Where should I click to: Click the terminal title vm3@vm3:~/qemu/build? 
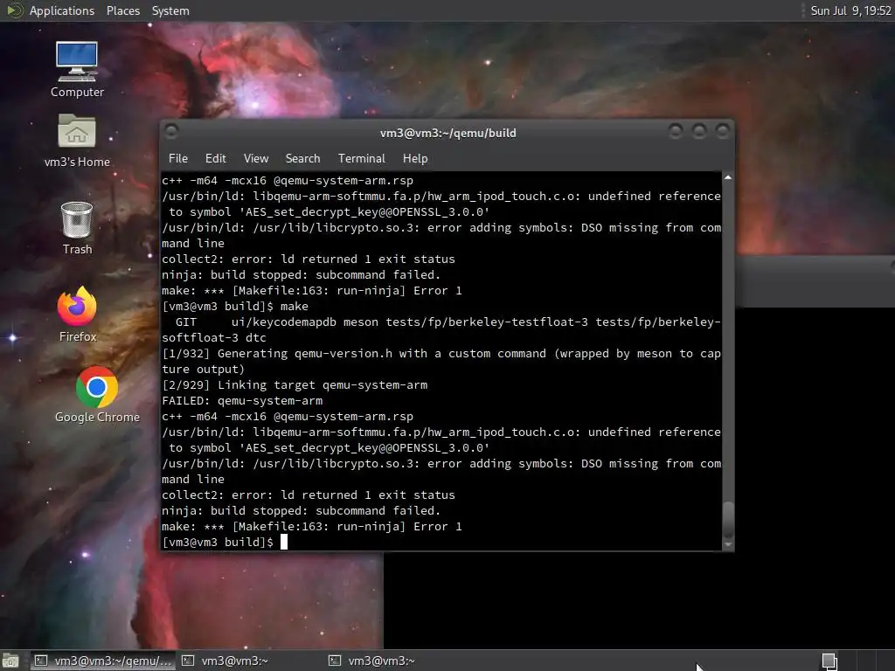[x=448, y=133]
